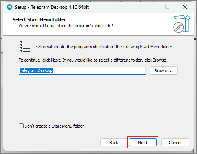Screen dimensions: 197x154
Task: Click the Telegram logo in title bar
Action: [10, 7]
